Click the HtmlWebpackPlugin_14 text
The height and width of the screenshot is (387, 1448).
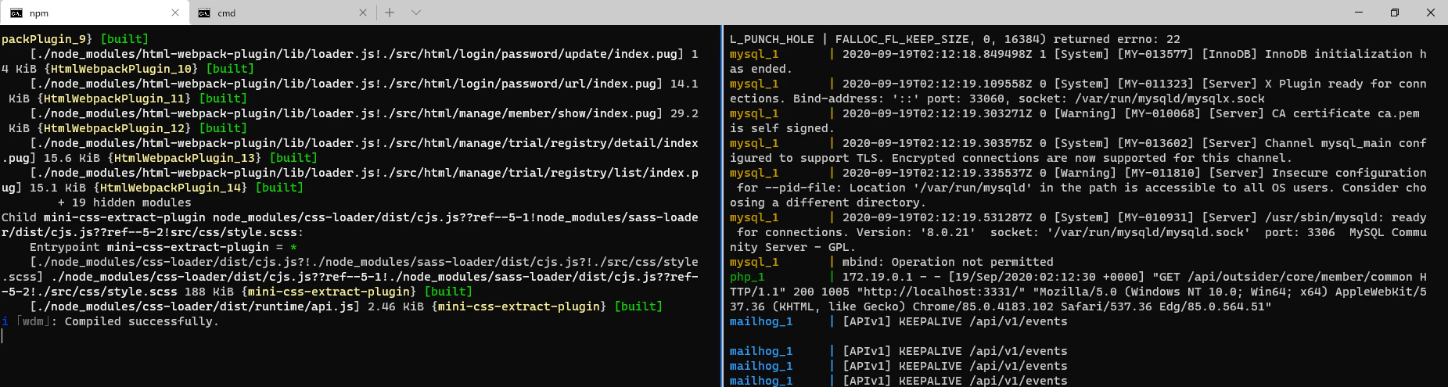171,188
